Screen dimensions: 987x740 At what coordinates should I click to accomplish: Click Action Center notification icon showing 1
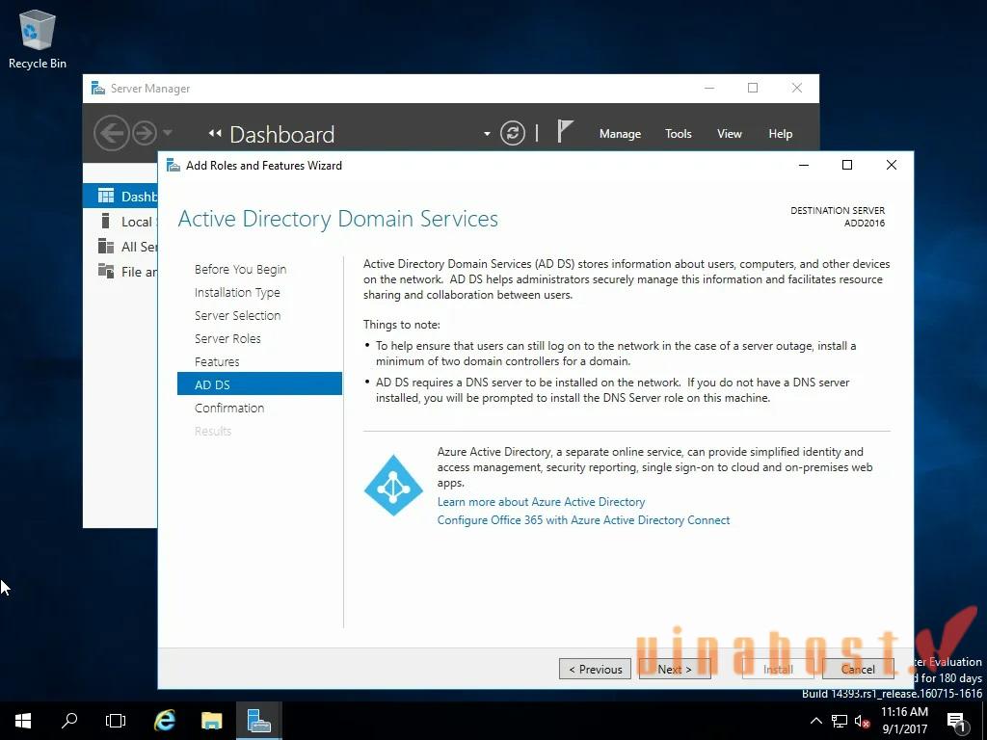(x=957, y=721)
